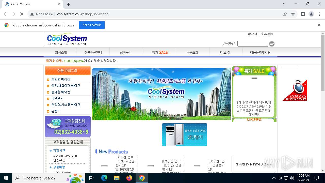Bookmark this tab star icon
This screenshot has width=325, height=183.
[293, 14]
